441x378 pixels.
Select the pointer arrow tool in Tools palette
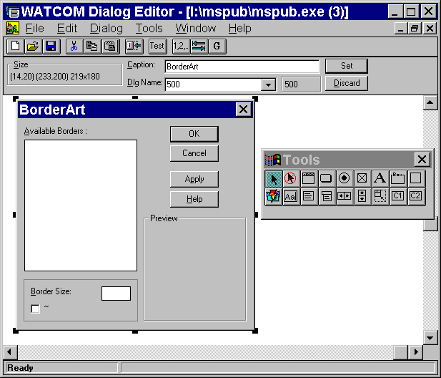273,178
